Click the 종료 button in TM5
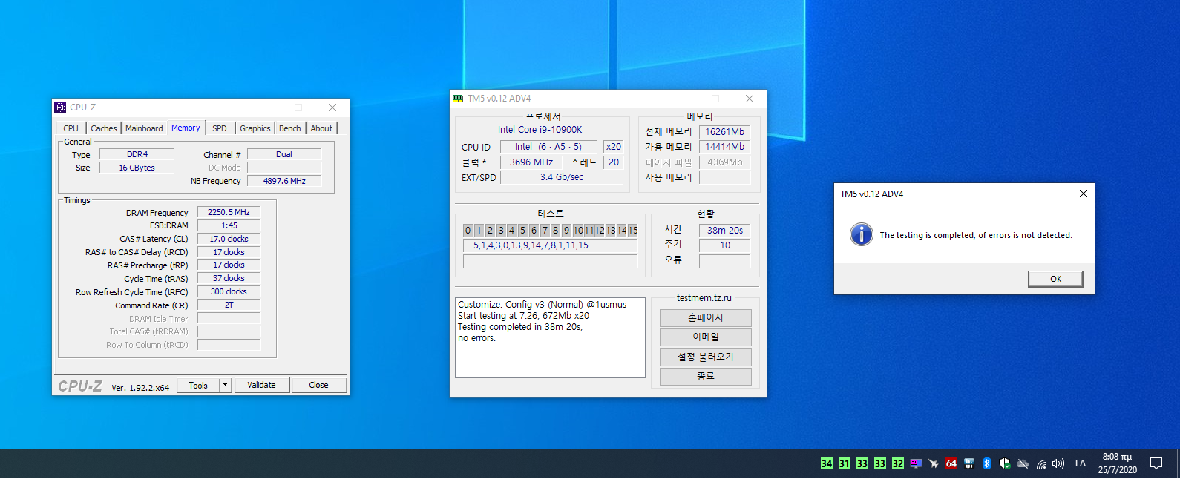Screen dimensions: 1180x479 705,376
